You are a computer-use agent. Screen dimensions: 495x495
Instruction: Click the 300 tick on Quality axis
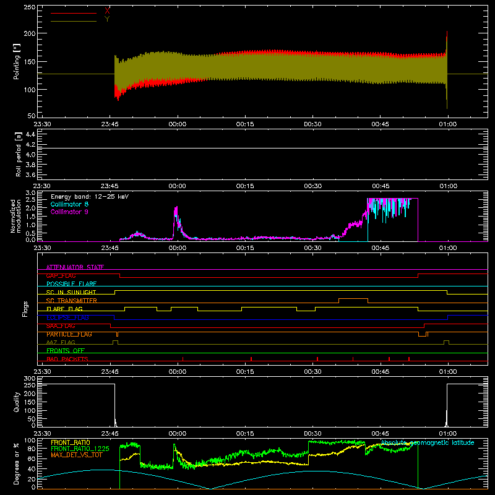(x=30, y=379)
